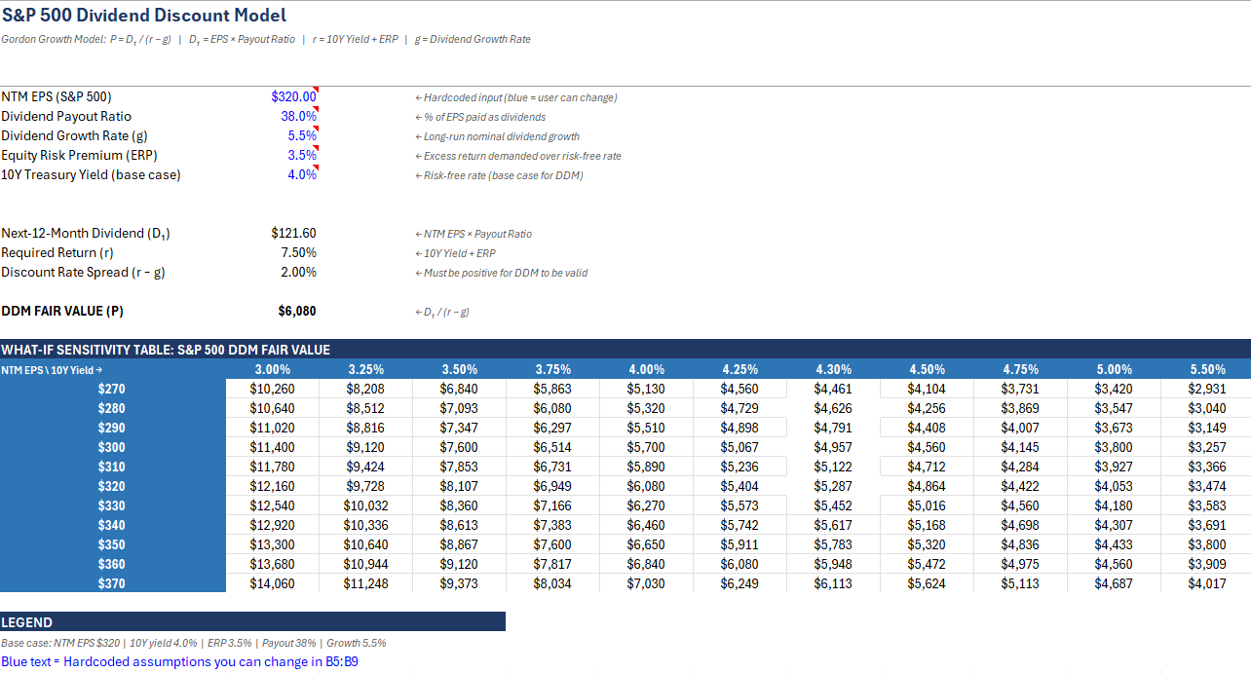1251x673 pixels.
Task: Select the NTM EPS input value $320.00
Action: 293,96
